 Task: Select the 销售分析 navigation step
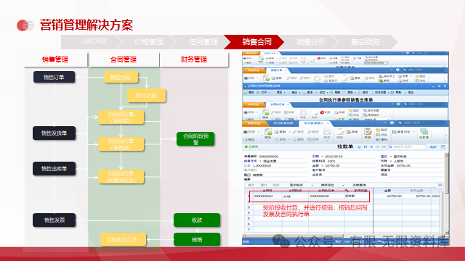(x=311, y=42)
